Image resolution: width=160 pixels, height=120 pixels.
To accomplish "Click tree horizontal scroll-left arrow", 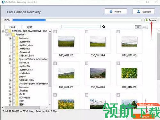I will (x=3, y=107).
